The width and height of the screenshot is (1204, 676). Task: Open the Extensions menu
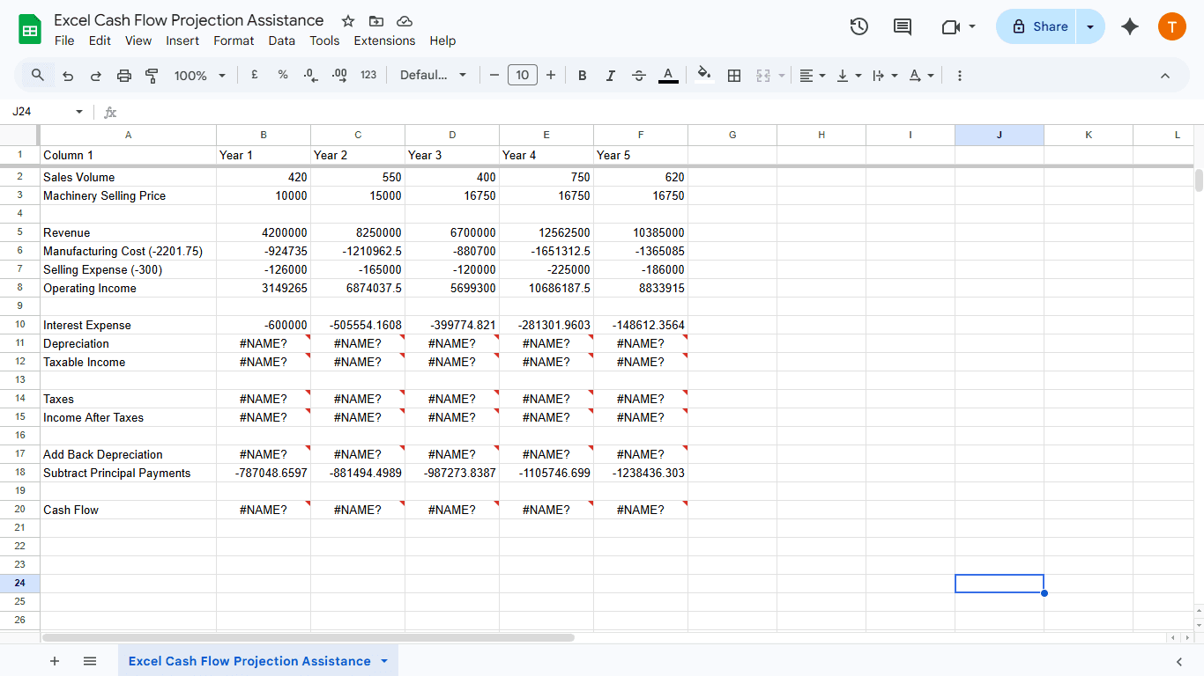[x=384, y=40]
